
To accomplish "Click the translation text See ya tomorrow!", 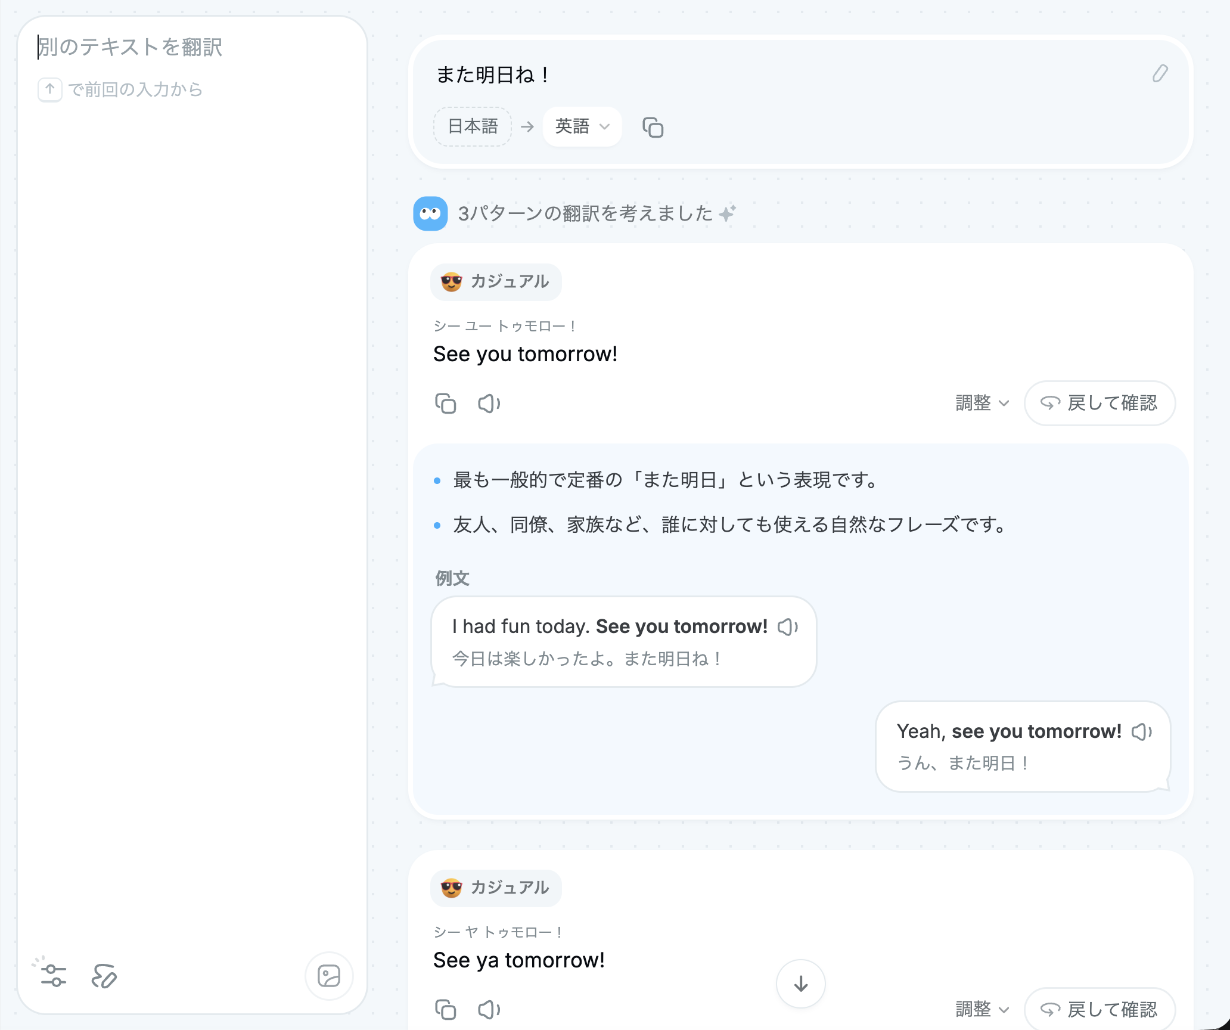I will point(519,960).
